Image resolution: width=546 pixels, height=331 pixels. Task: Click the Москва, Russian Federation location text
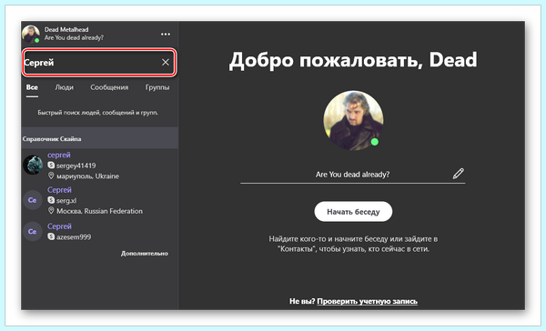coord(99,211)
